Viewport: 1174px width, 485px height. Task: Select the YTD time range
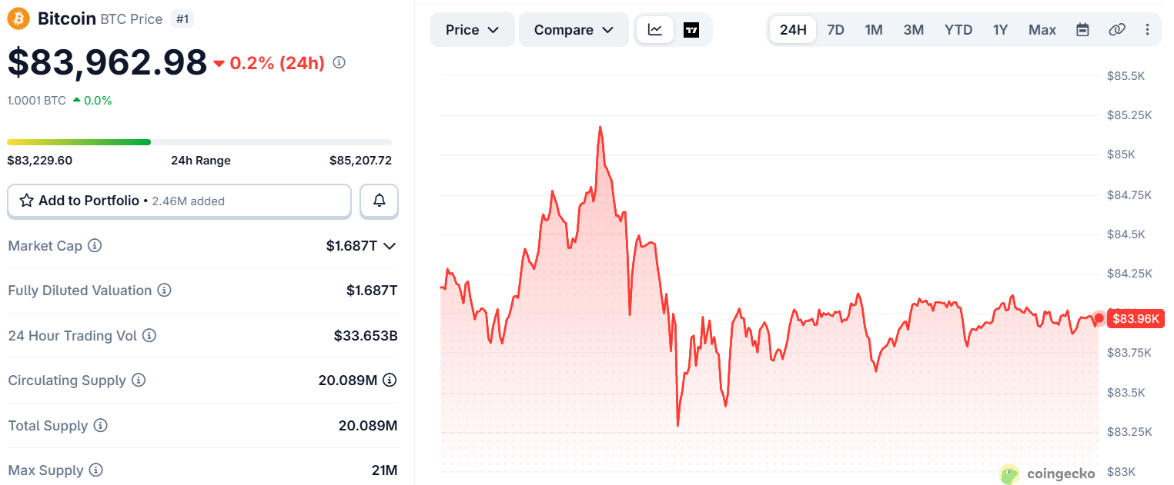coord(958,30)
